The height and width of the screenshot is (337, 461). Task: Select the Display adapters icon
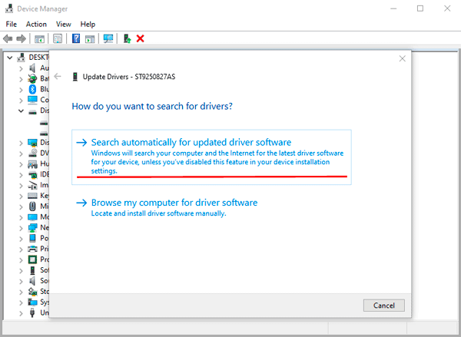[x=32, y=143]
